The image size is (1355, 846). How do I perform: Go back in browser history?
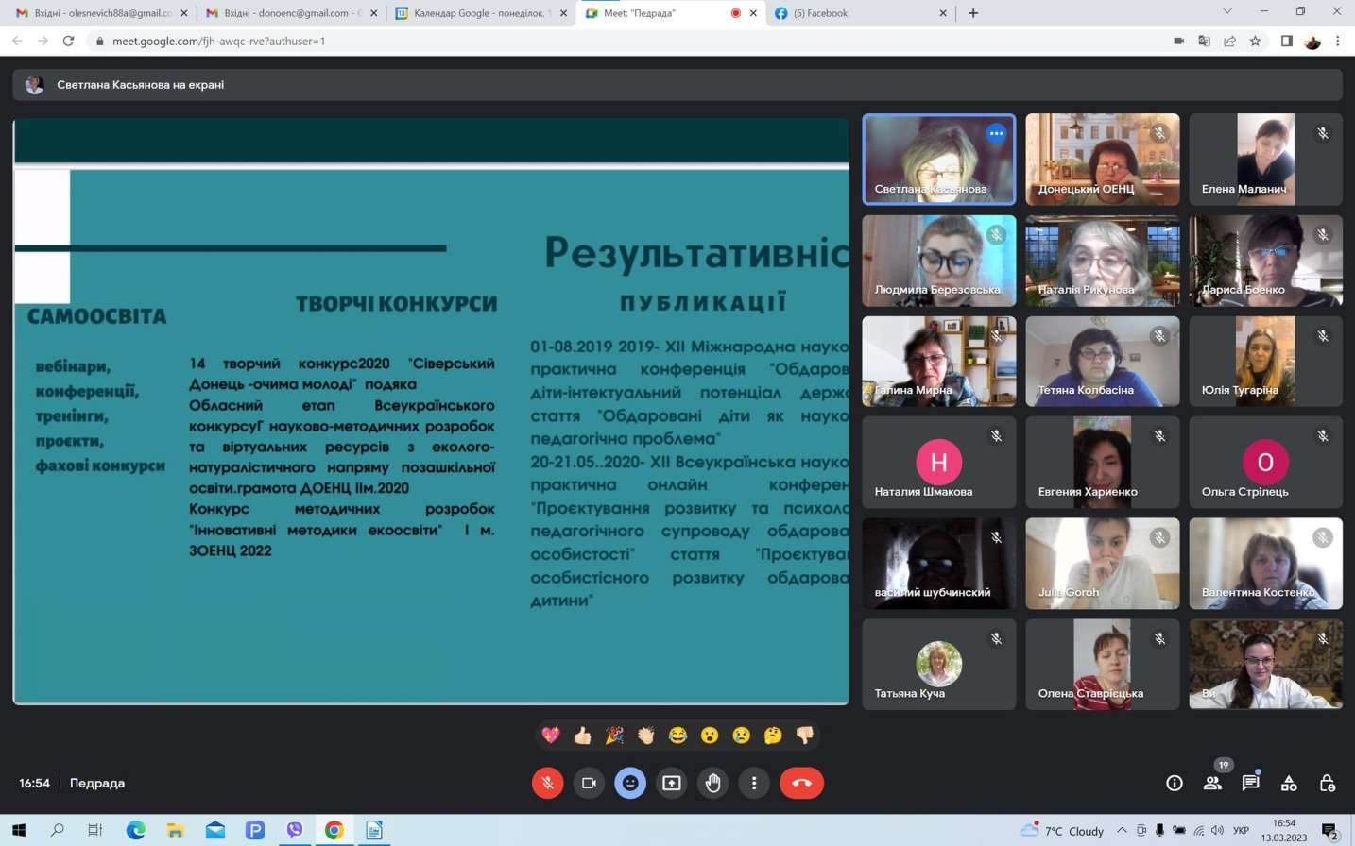click(17, 41)
